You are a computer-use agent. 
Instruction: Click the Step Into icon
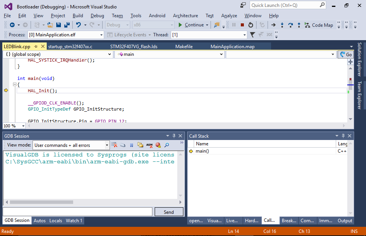(x=282, y=25)
